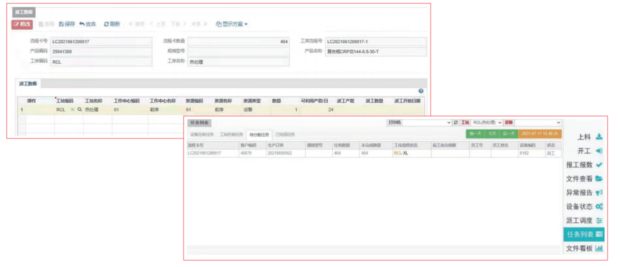The height and width of the screenshot is (267, 620).
Task: Go to last record with 末条
Action: point(199,24)
